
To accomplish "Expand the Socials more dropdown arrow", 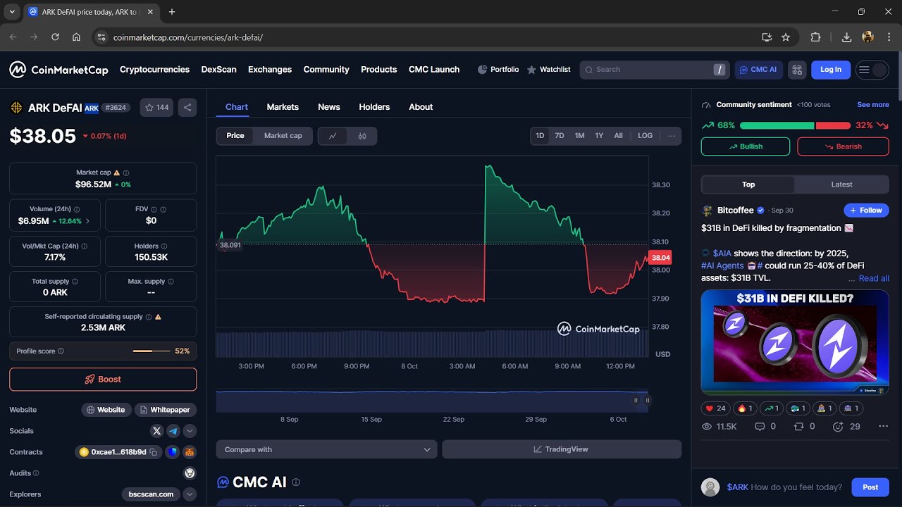I will [190, 431].
